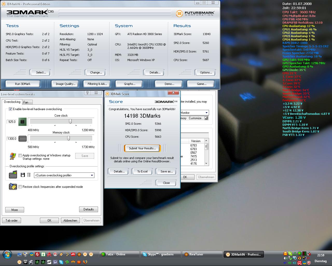This screenshot has height=266, width=332.
Task: Check Restore clock frequencies after suspended mode
Action: coord(20,187)
